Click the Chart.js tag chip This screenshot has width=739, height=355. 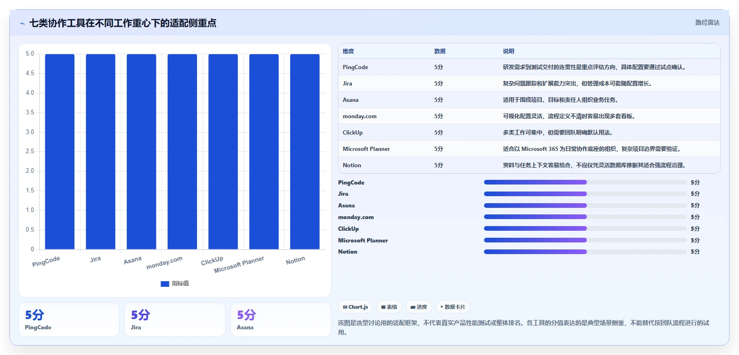coord(355,307)
